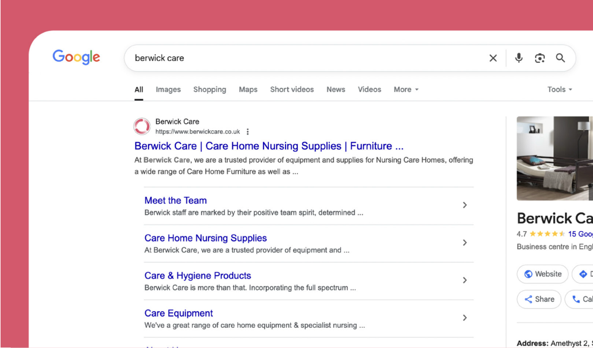Expand chevron on Care Home Nursing Supplies row

(x=465, y=242)
